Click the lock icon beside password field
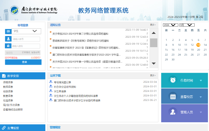 point(8,46)
